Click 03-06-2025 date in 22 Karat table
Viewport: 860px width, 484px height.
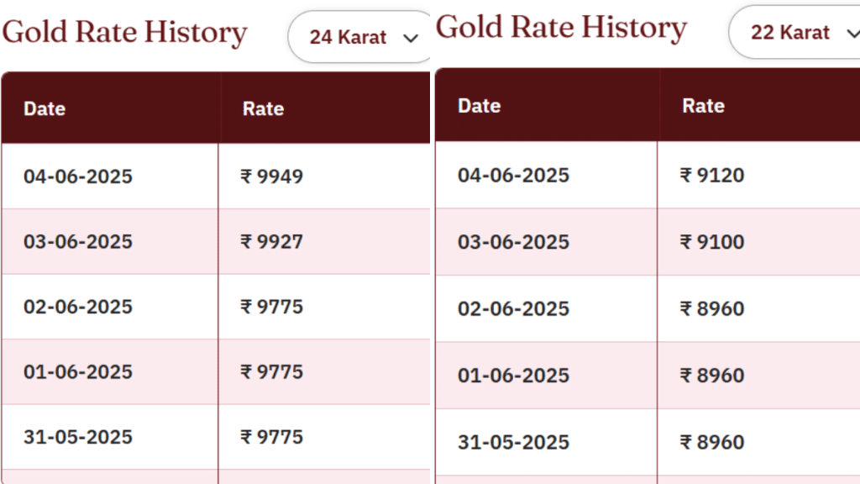click(x=513, y=241)
